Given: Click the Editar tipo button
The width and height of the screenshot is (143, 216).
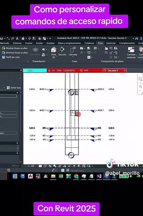Looking at the screenshot, I should (14, 87).
